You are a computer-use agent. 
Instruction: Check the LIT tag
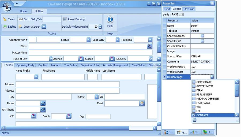pos(194,111)
